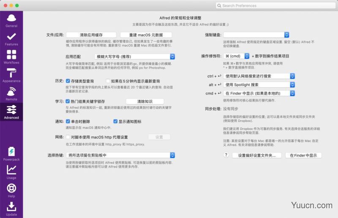This screenshot has height=218, width=338.
Task: Open the alt + return Spotlight dropdown
Action: click(x=259, y=85)
